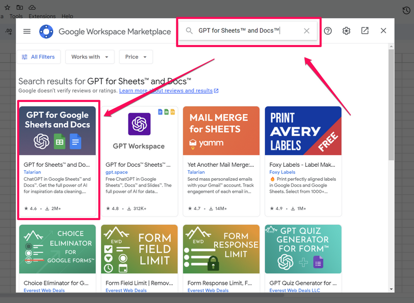Open the Marketplace settings gear

(x=346, y=31)
